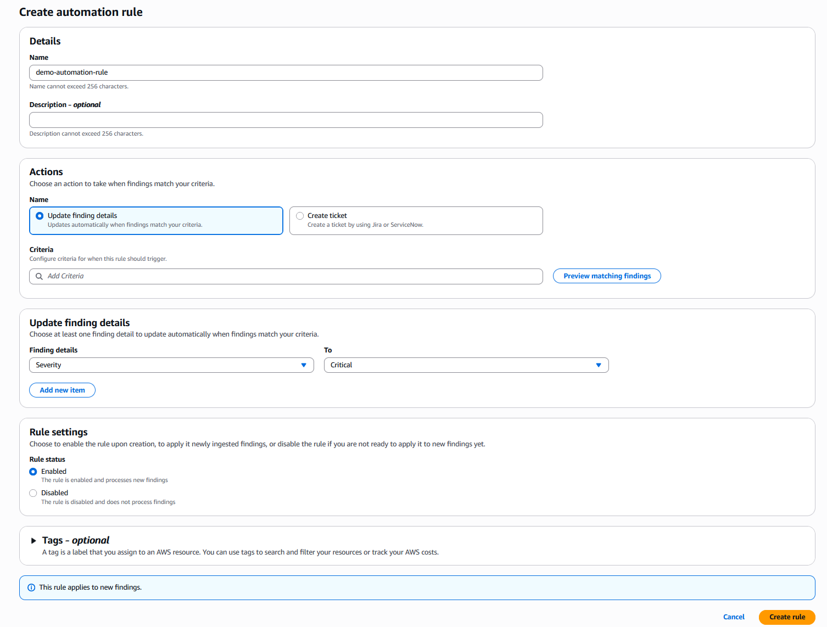Click 'Updates automatically when findings match your criteria.' text

[x=125, y=225]
